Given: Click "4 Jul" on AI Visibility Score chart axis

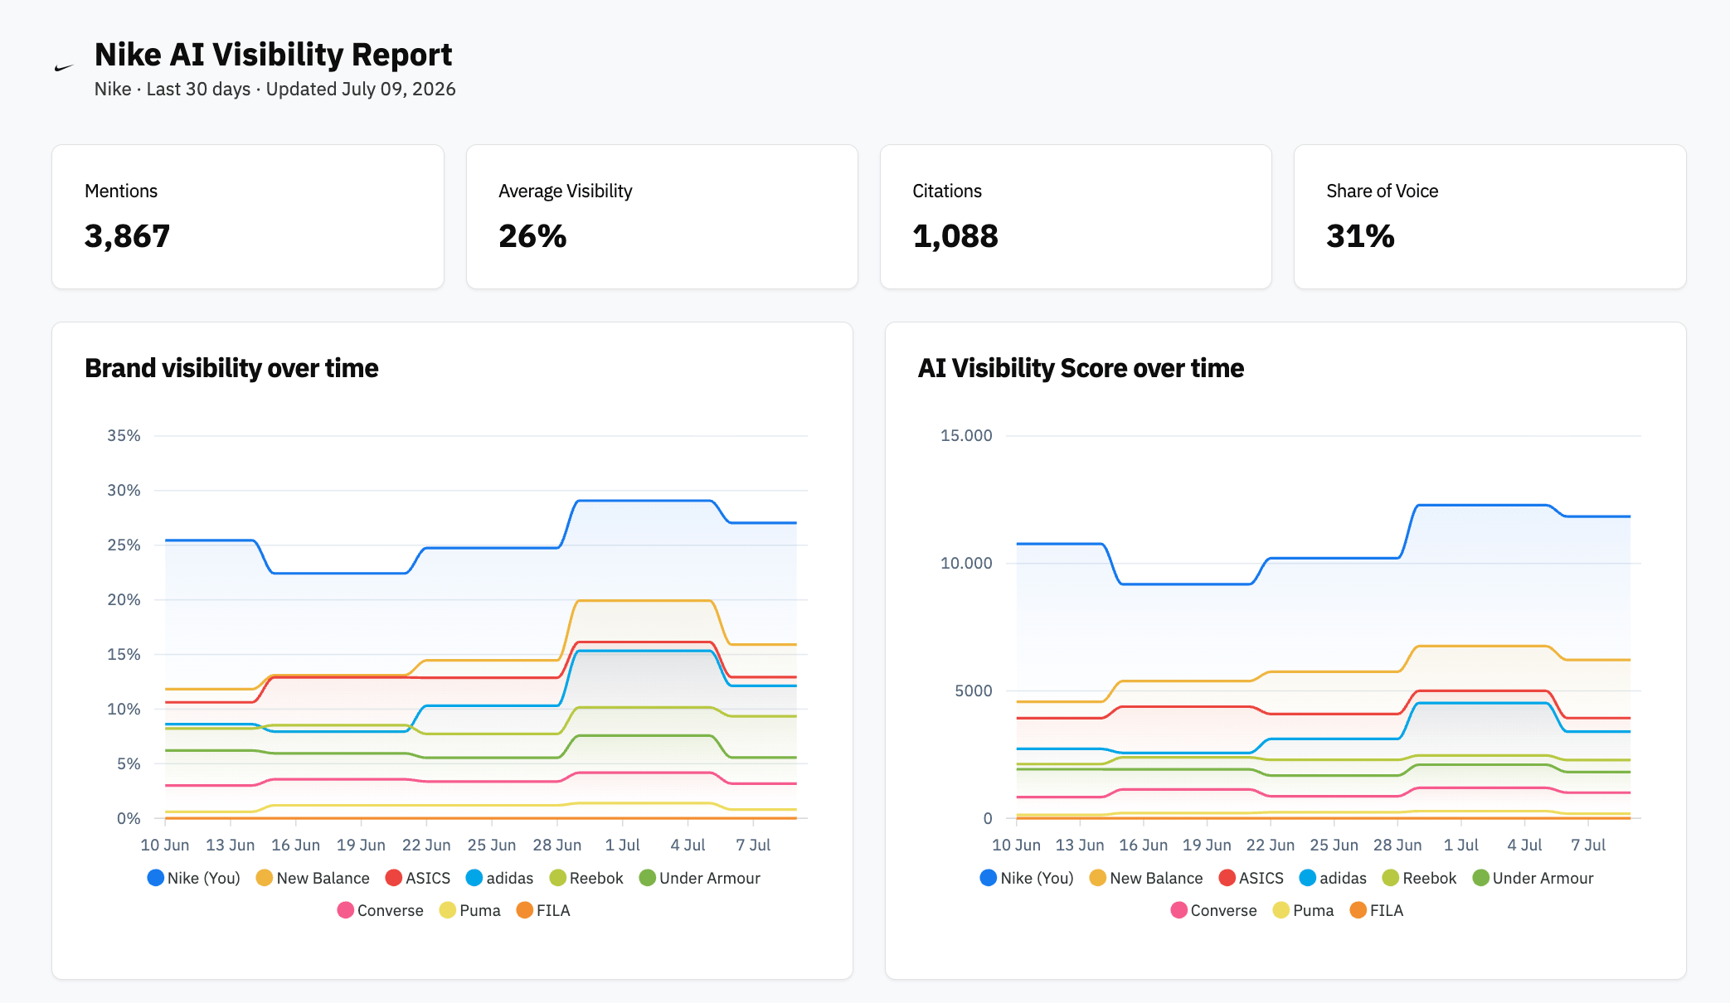Looking at the screenshot, I should [1524, 845].
